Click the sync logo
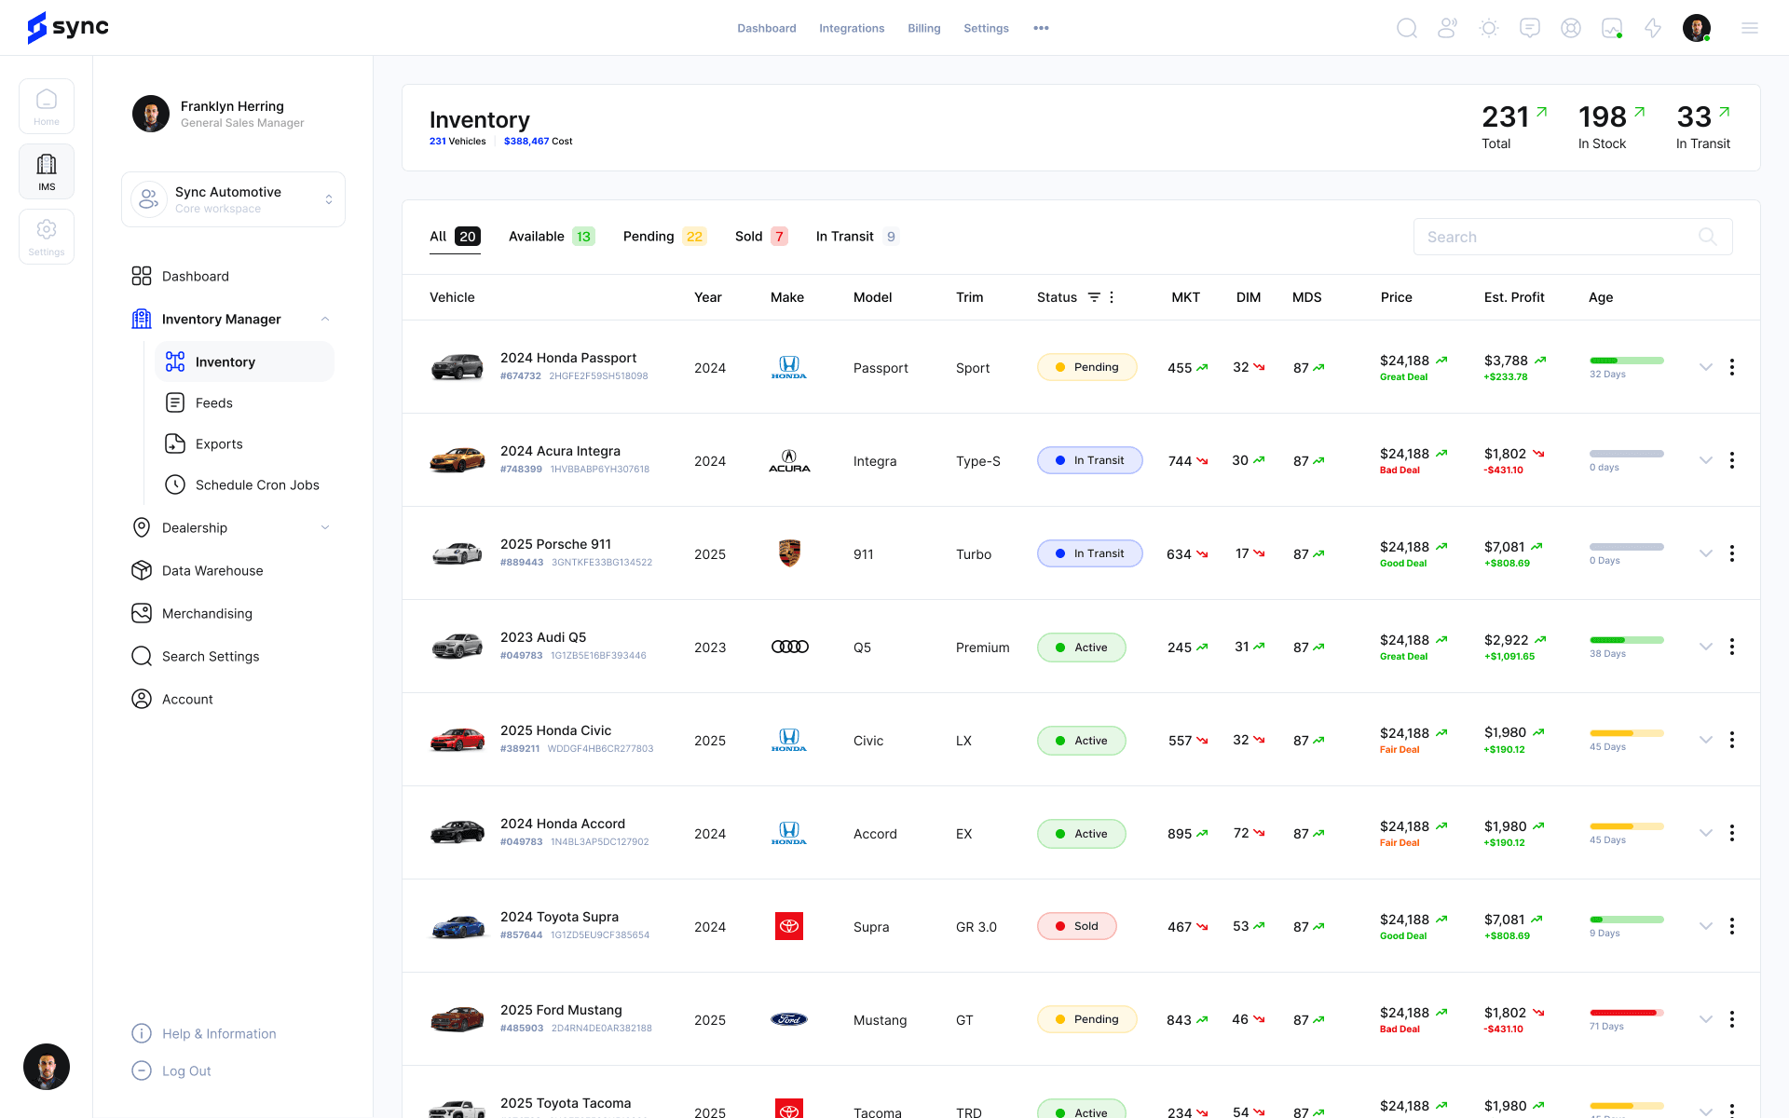Viewport: 1789px width, 1118px height. tap(68, 28)
